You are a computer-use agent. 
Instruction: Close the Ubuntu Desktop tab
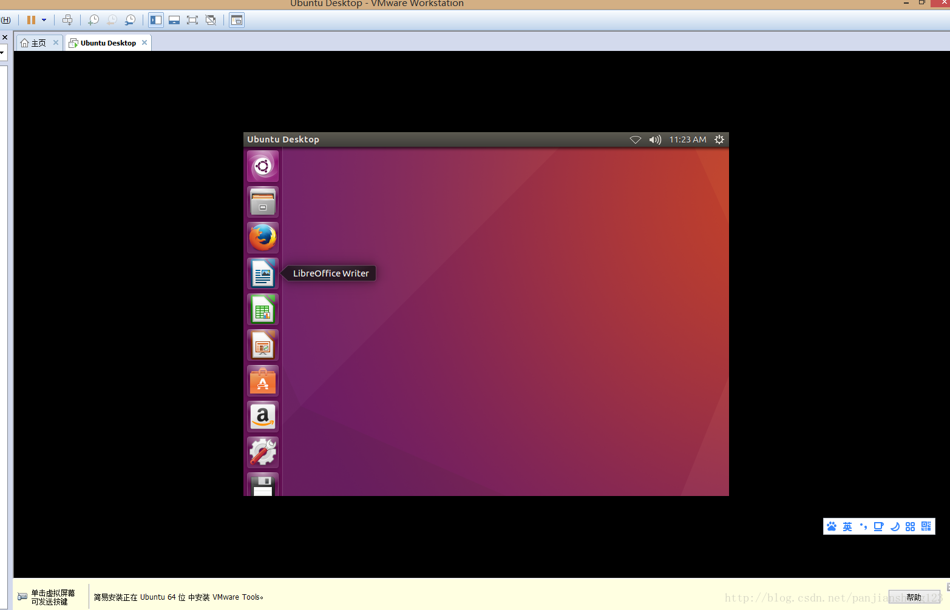point(144,42)
